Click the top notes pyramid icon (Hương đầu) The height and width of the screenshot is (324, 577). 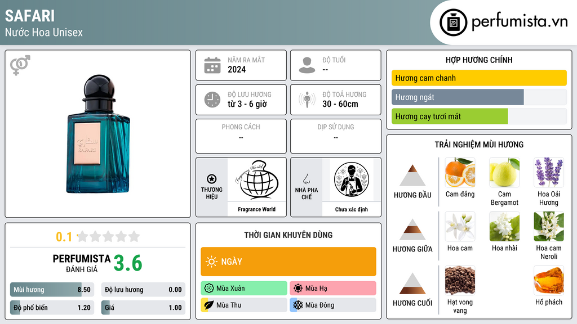412,175
